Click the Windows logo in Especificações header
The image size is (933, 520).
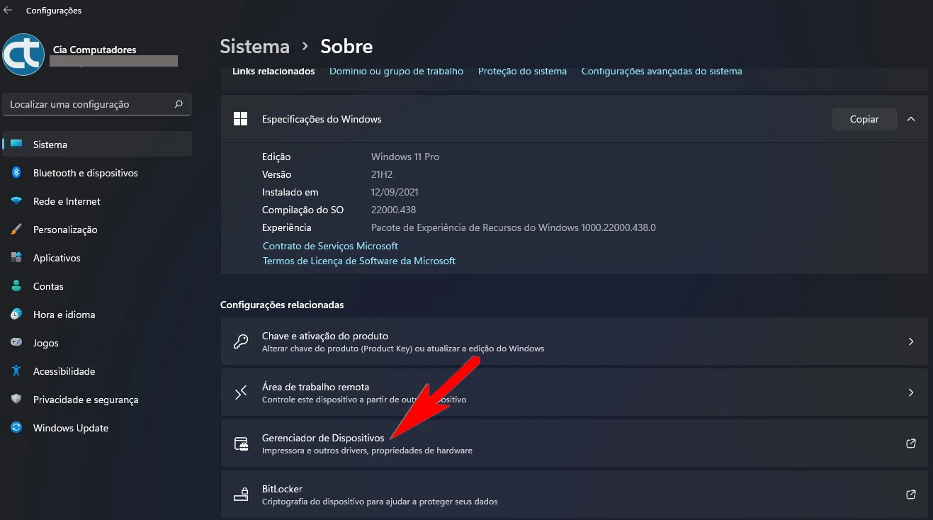[x=241, y=119]
